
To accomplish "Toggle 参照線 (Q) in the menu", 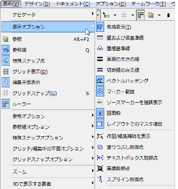I will [x=48, y=50].
